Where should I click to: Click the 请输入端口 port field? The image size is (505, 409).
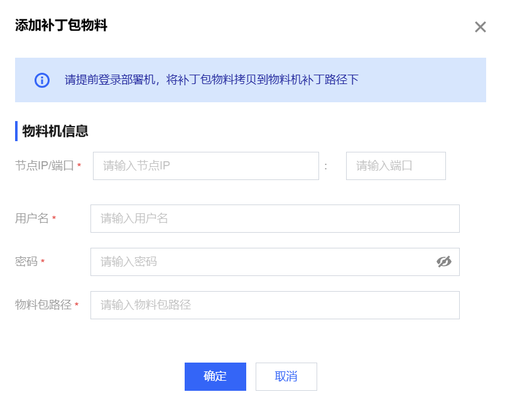[x=395, y=166]
